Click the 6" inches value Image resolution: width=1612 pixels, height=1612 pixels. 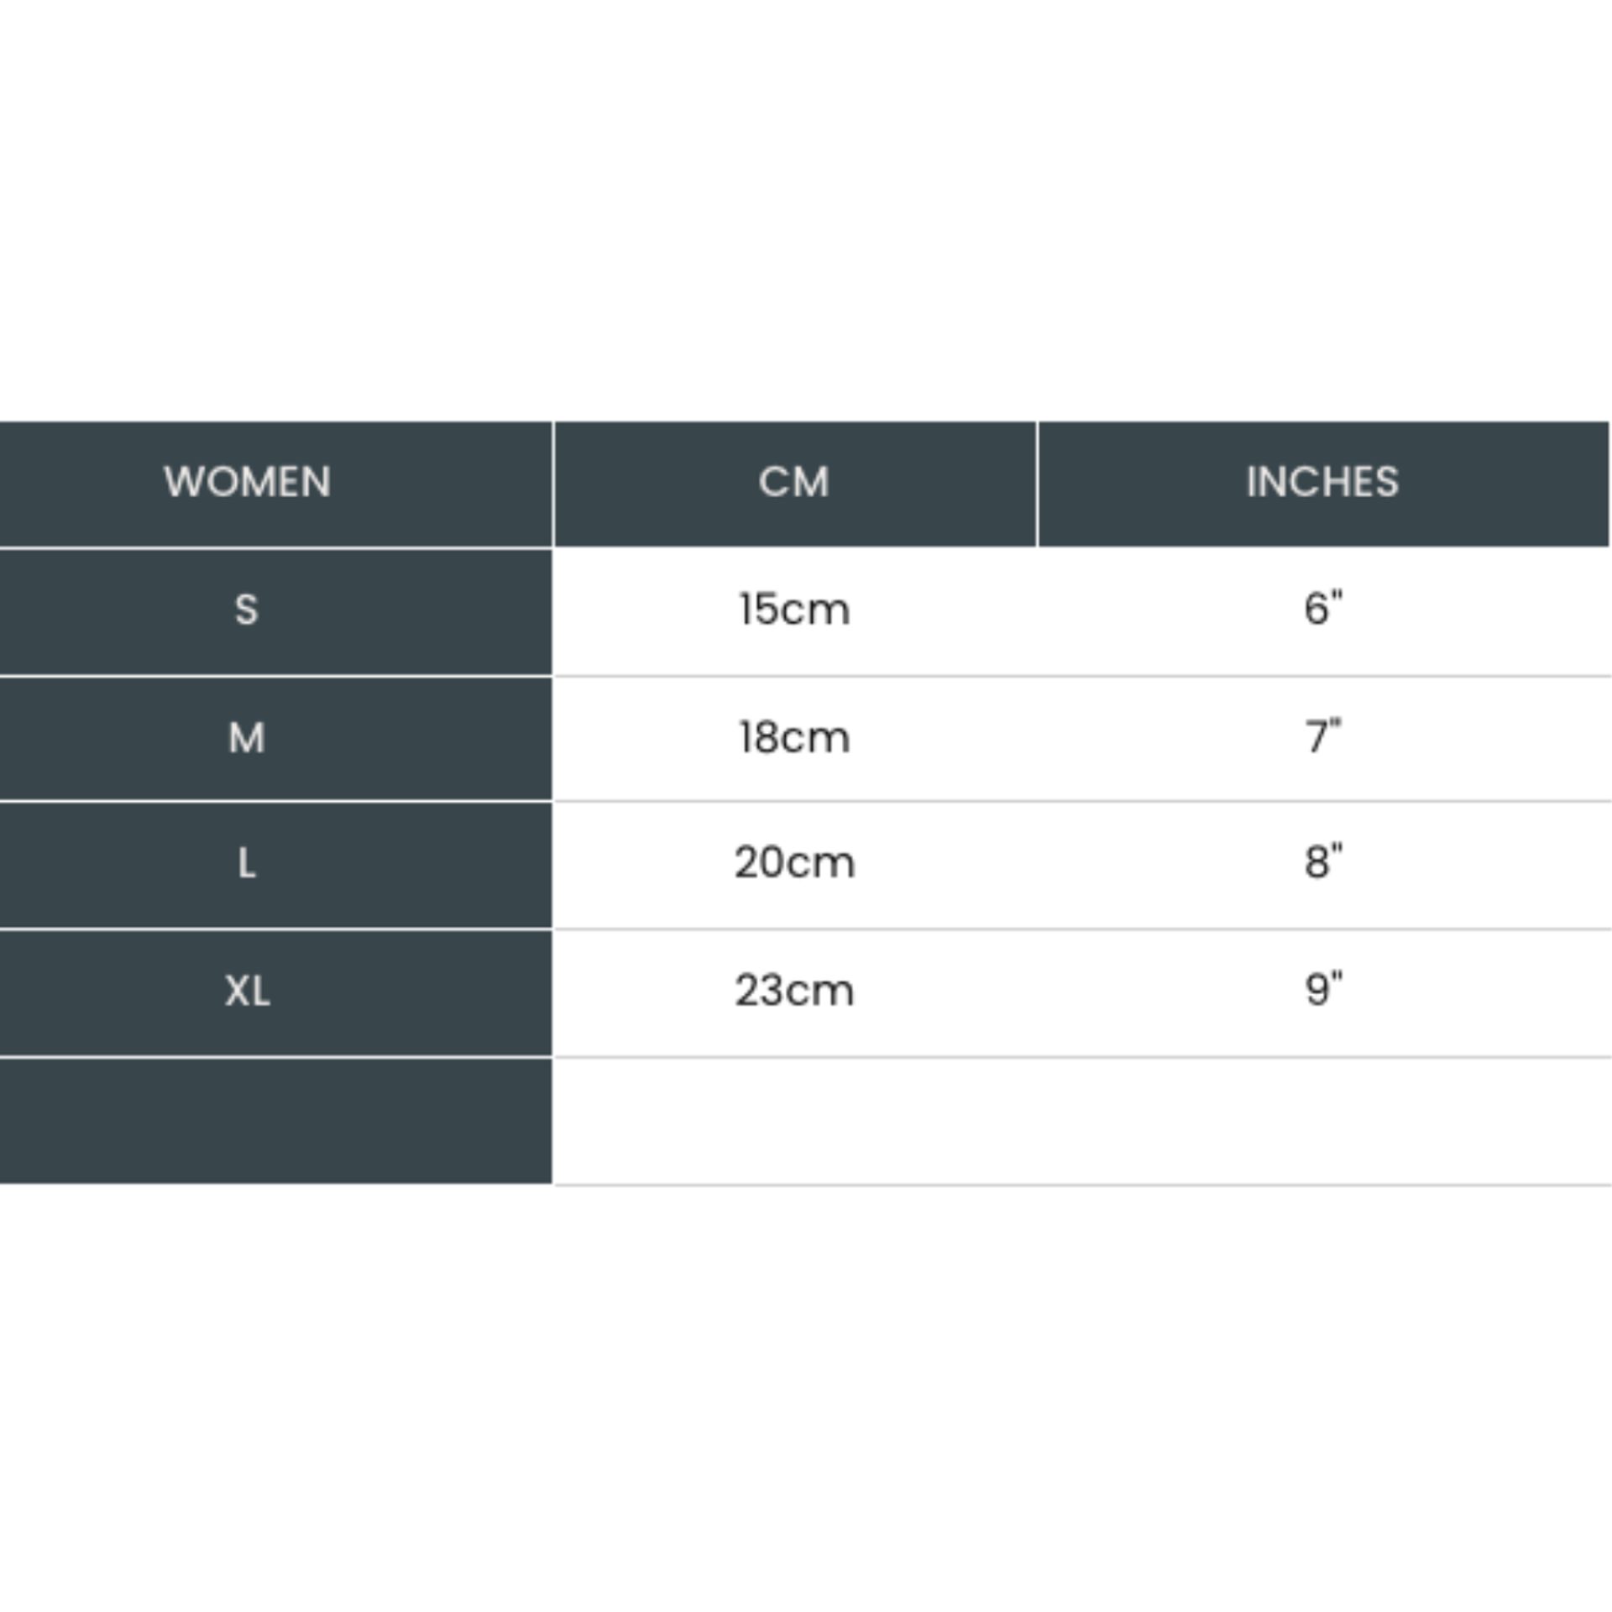coord(1323,609)
